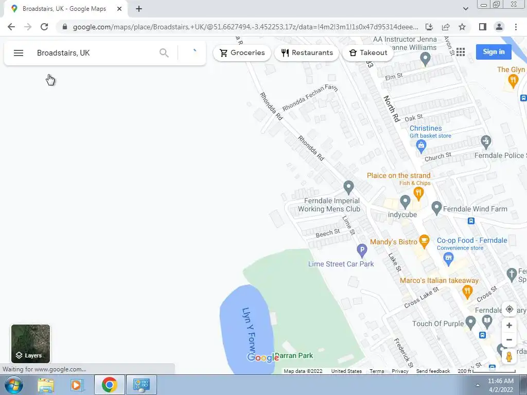Click the taskbar clock showing 11:46 AM
The image size is (527, 395).
click(x=501, y=385)
